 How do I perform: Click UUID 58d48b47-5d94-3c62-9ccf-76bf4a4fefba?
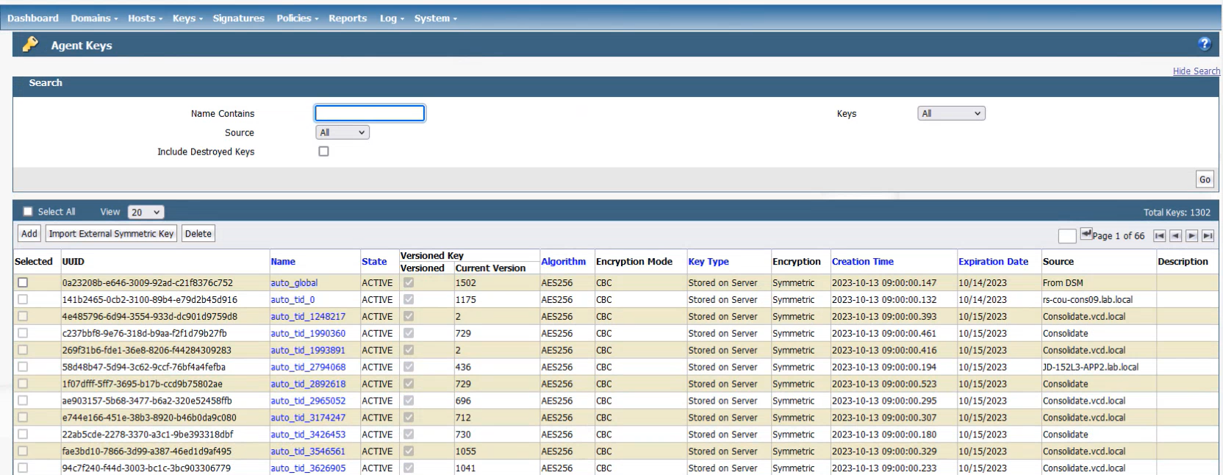143,368
